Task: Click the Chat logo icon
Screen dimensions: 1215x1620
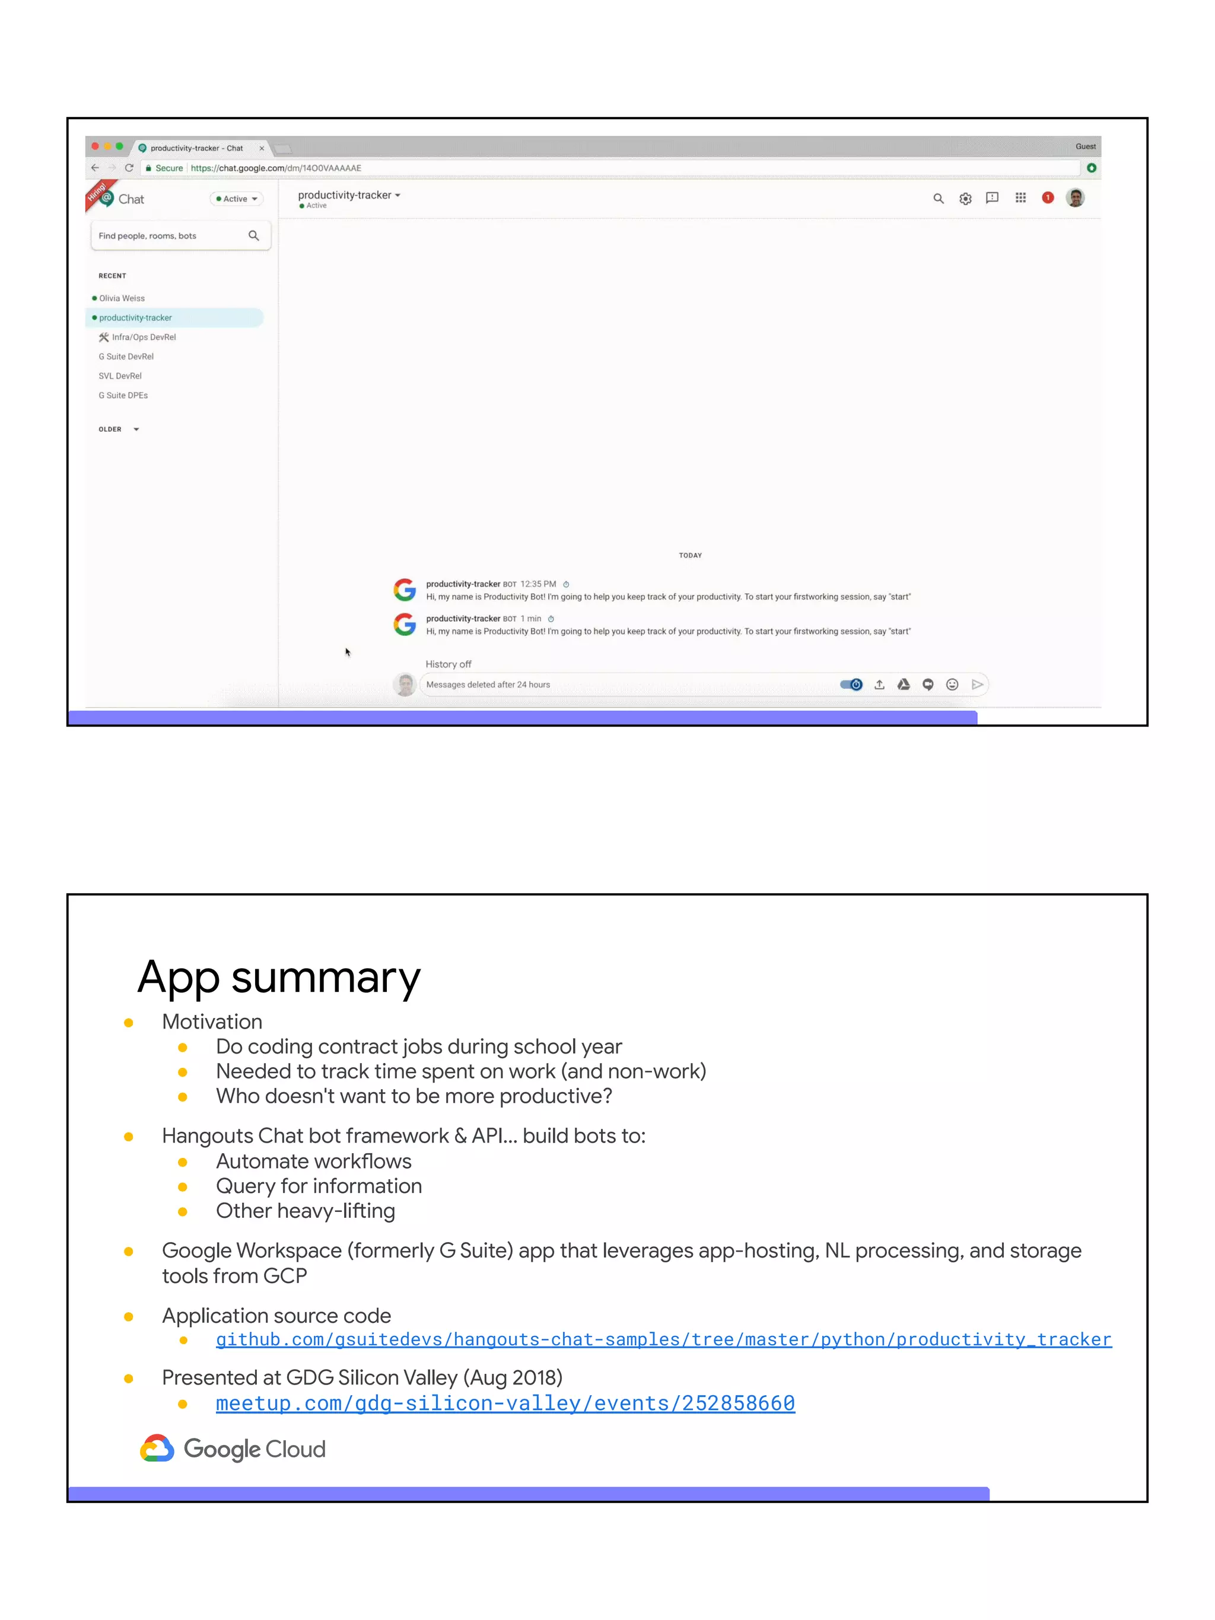Action: point(106,198)
